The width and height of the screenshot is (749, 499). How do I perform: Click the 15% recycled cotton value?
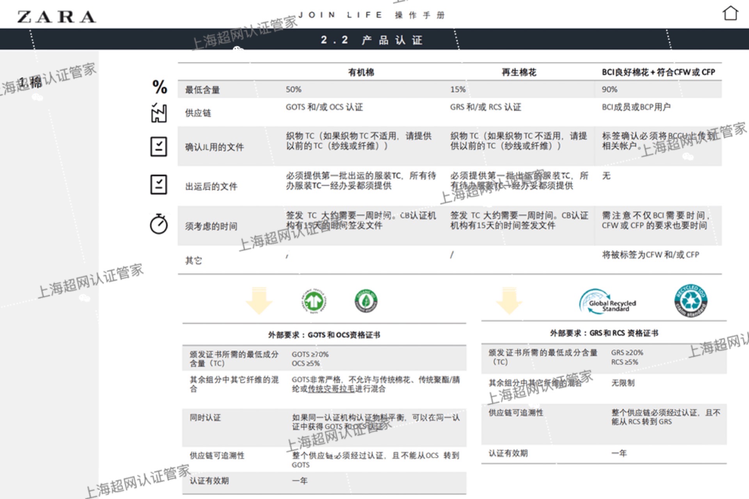458,89
